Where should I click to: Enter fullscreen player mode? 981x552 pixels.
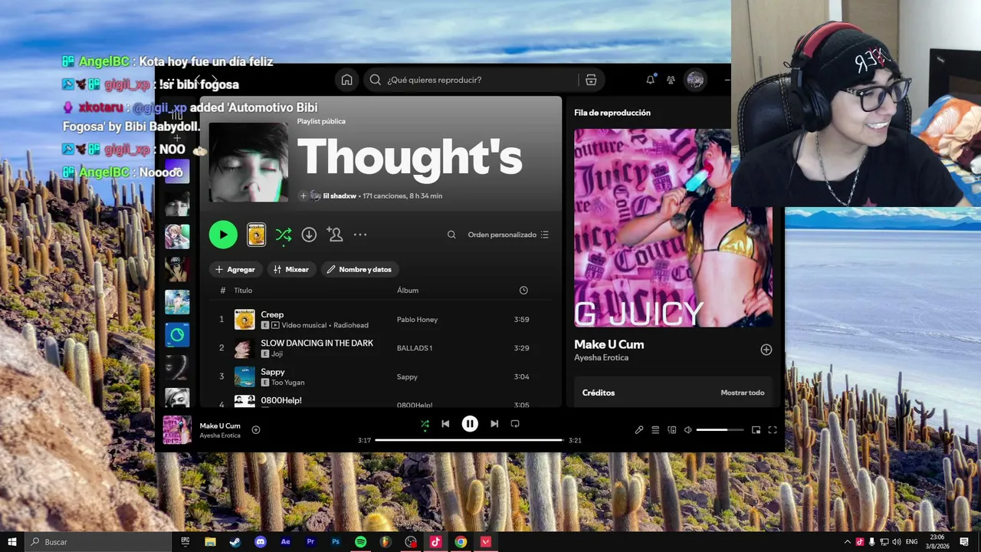coord(773,430)
